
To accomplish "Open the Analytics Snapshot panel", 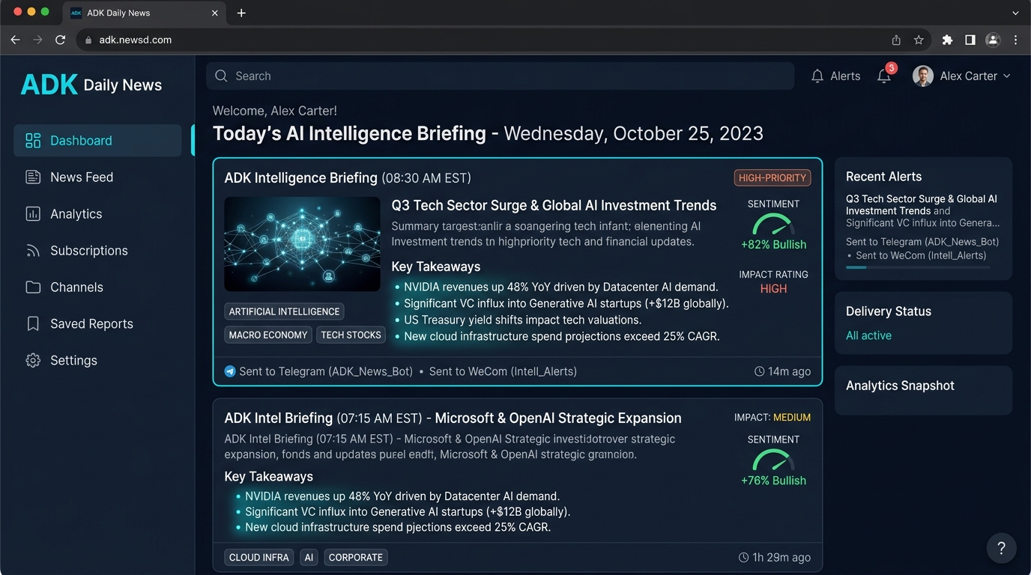I will pyautogui.click(x=923, y=390).
